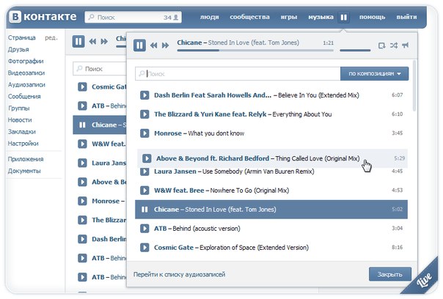Play Monrose in background page list
The height and width of the screenshot is (299, 443).
[82, 201]
